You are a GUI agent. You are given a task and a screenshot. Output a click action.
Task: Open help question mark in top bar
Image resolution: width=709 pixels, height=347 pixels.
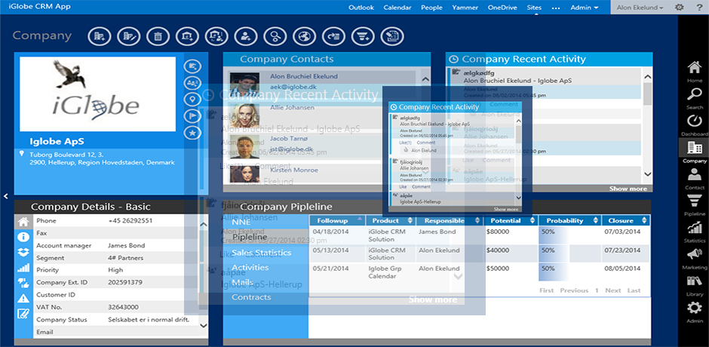coord(698,8)
